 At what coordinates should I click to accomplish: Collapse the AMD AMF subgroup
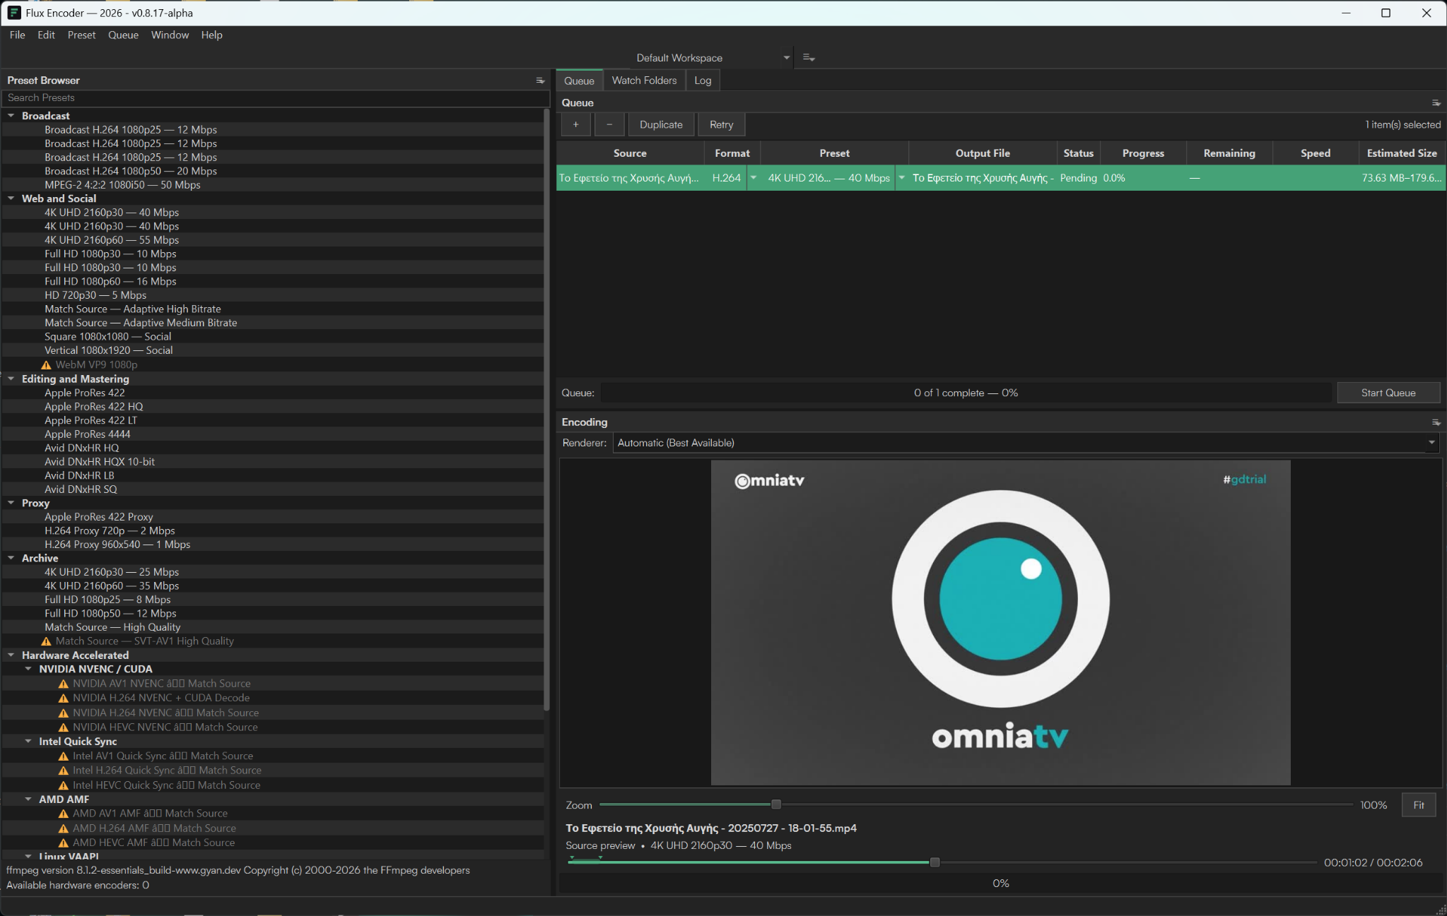click(x=28, y=799)
